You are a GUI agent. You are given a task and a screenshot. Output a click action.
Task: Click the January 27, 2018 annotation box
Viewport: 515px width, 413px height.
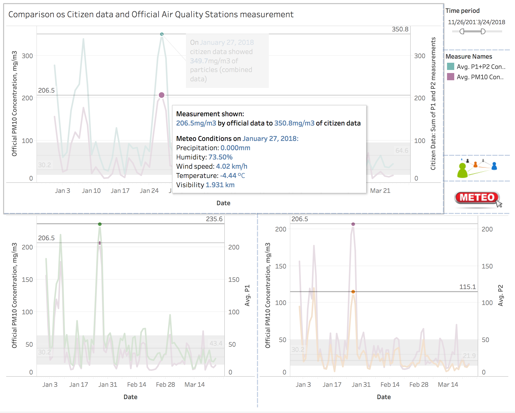tap(227, 61)
